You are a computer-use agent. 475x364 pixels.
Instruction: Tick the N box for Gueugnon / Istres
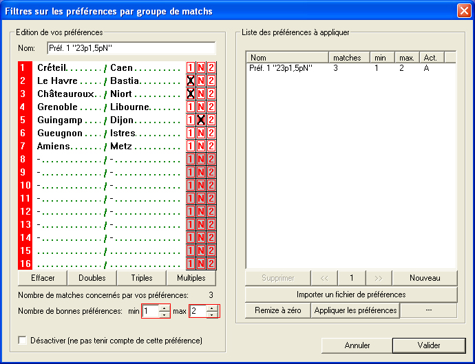[201, 133]
